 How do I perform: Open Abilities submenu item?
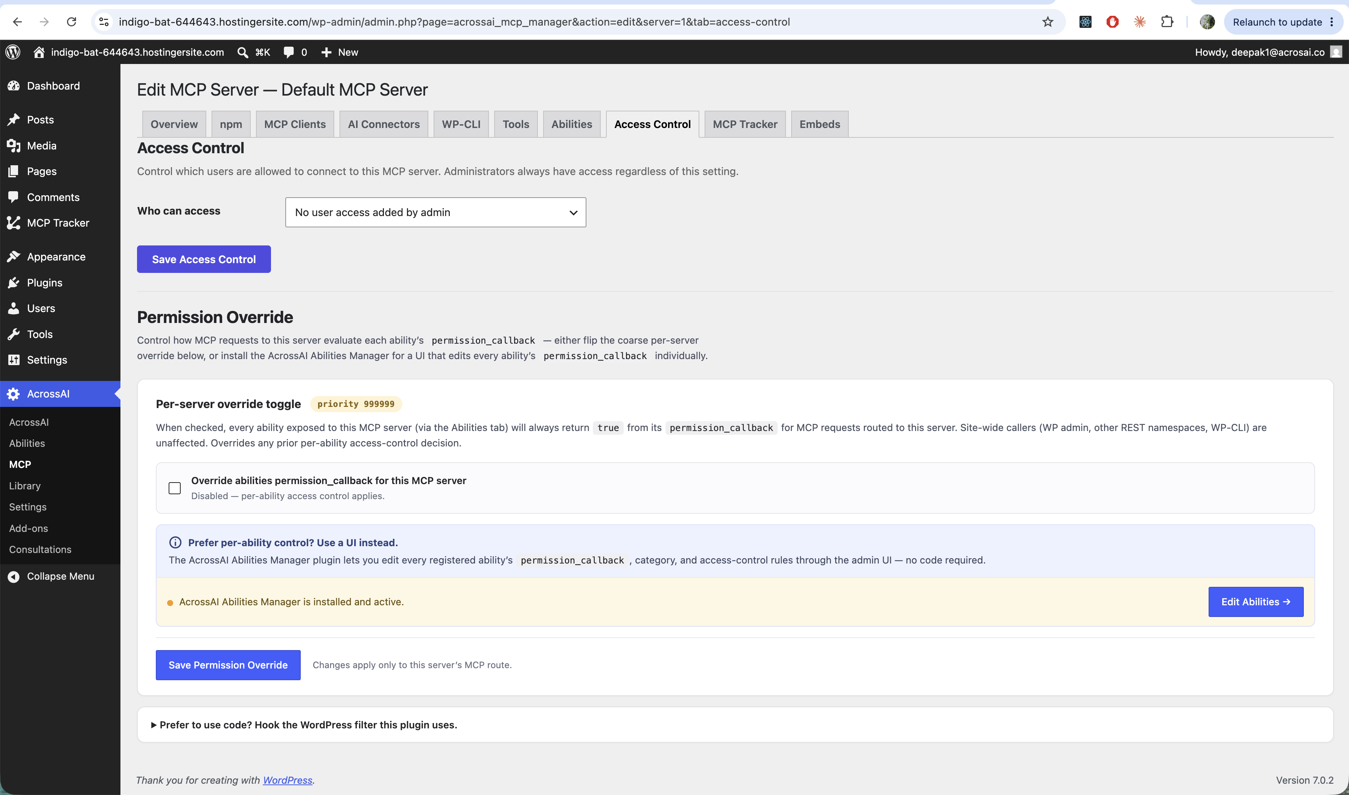pyautogui.click(x=27, y=443)
